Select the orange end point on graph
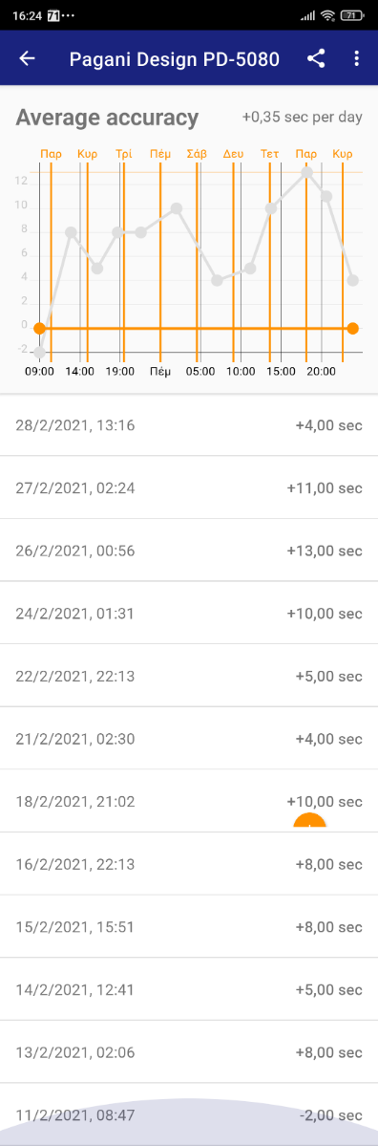The image size is (378, 1146). (352, 328)
